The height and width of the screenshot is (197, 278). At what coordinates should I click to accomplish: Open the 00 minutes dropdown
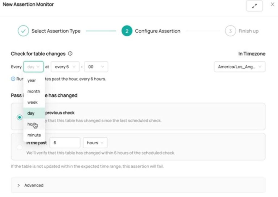96,67
